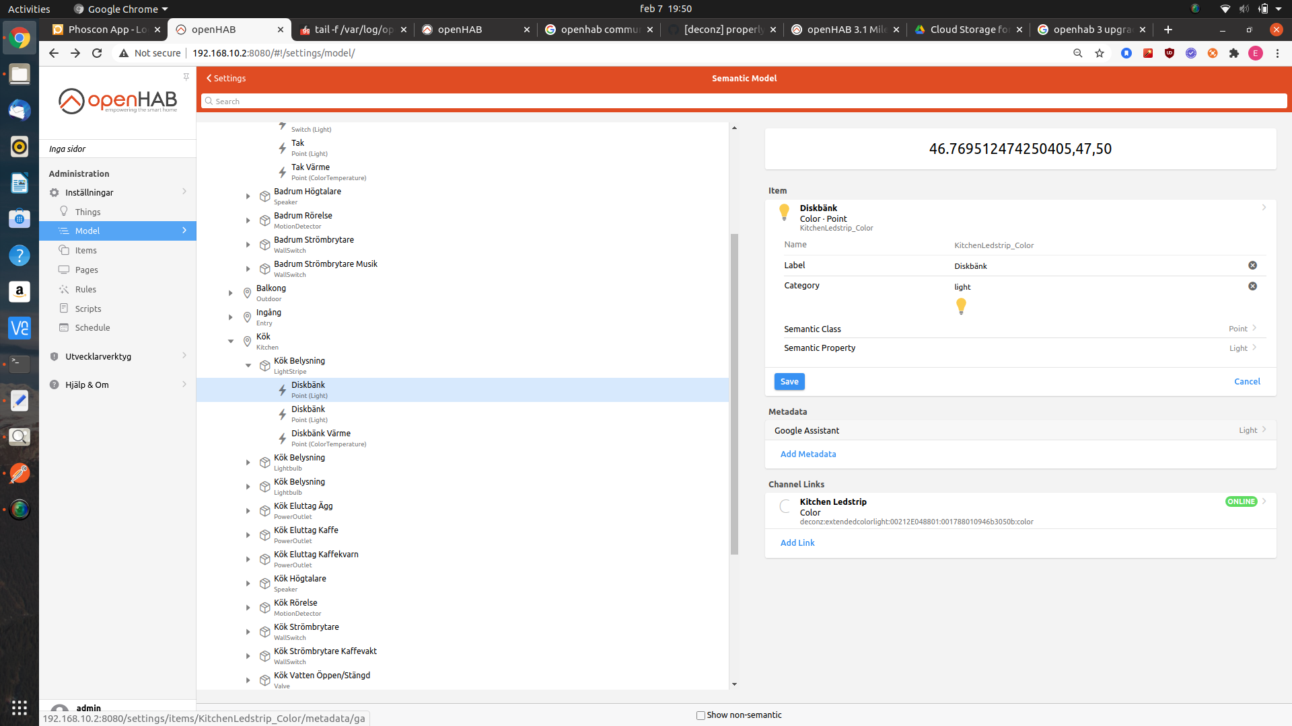The height and width of the screenshot is (726, 1292).
Task: Reload the page
Action: click(x=97, y=53)
